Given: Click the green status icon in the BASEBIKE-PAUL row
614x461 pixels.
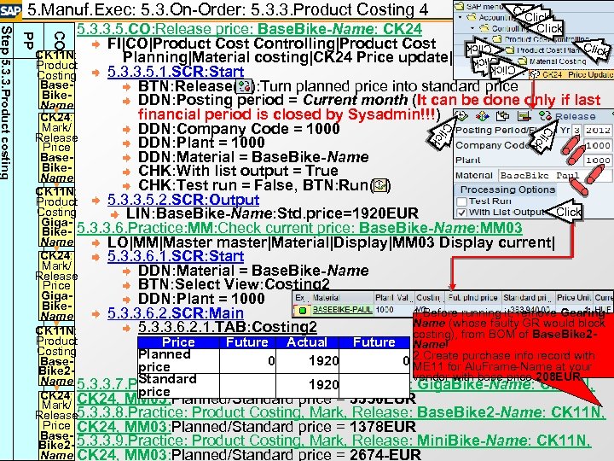Looking at the screenshot, I should [302, 311].
